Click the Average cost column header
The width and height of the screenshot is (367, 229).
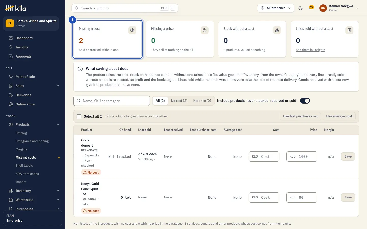click(x=233, y=130)
